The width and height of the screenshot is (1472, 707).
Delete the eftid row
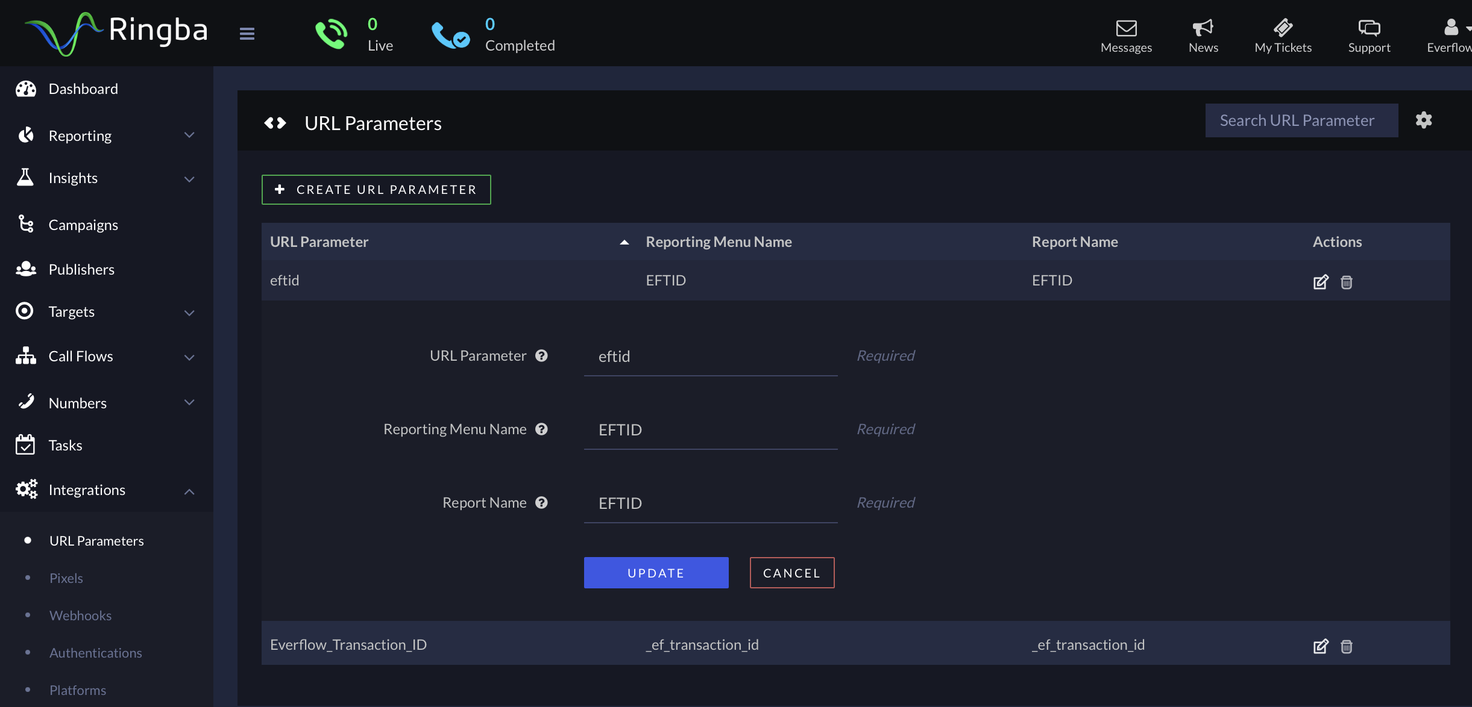coord(1347,282)
